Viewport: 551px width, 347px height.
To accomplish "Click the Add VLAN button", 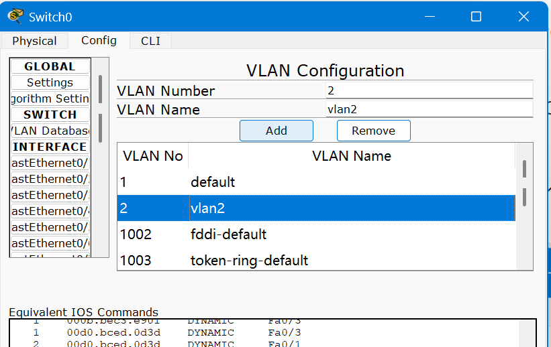I will click(x=276, y=131).
